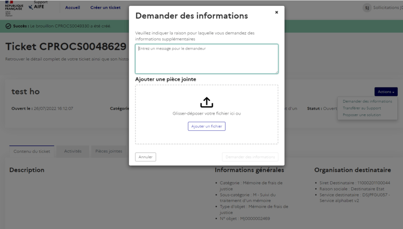Click the message input field for the demandeur
Viewport: 403px width, 229px height.
coord(207,58)
